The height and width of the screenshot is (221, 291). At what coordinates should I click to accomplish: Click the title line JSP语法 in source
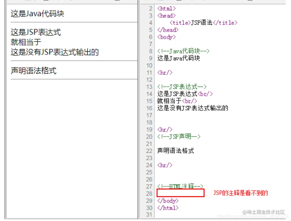point(203,23)
